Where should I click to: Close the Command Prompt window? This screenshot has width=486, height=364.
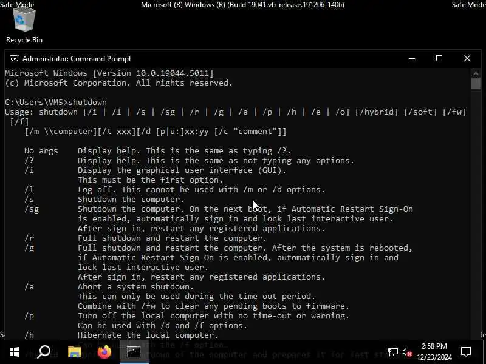pos(467,58)
